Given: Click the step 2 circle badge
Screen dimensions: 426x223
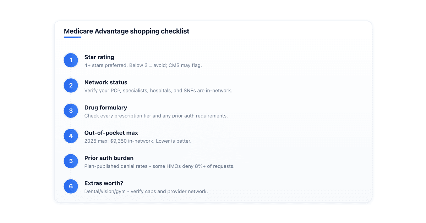Looking at the screenshot, I should coord(71,86).
